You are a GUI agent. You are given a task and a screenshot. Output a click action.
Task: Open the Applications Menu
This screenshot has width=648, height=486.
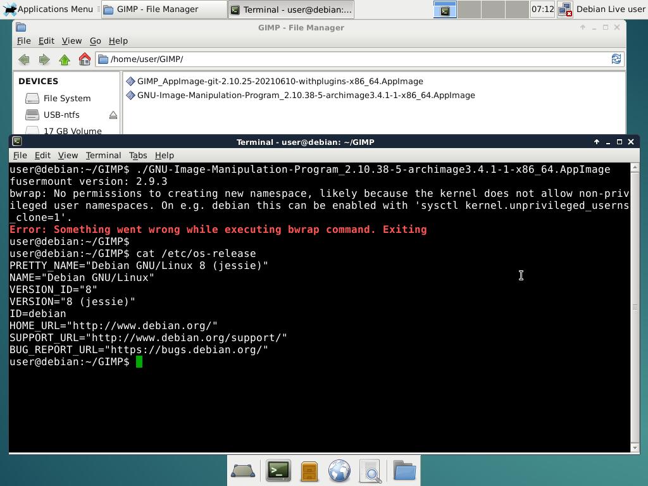click(x=48, y=9)
